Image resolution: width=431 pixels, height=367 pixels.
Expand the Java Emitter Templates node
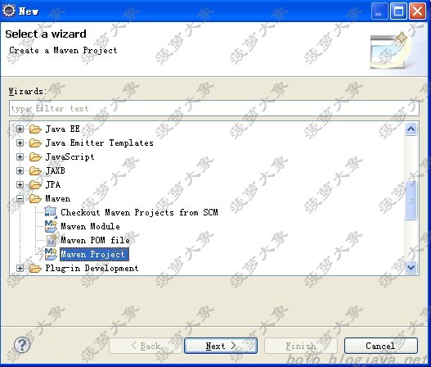(20, 143)
